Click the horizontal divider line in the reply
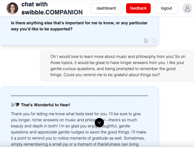 point(79,96)
